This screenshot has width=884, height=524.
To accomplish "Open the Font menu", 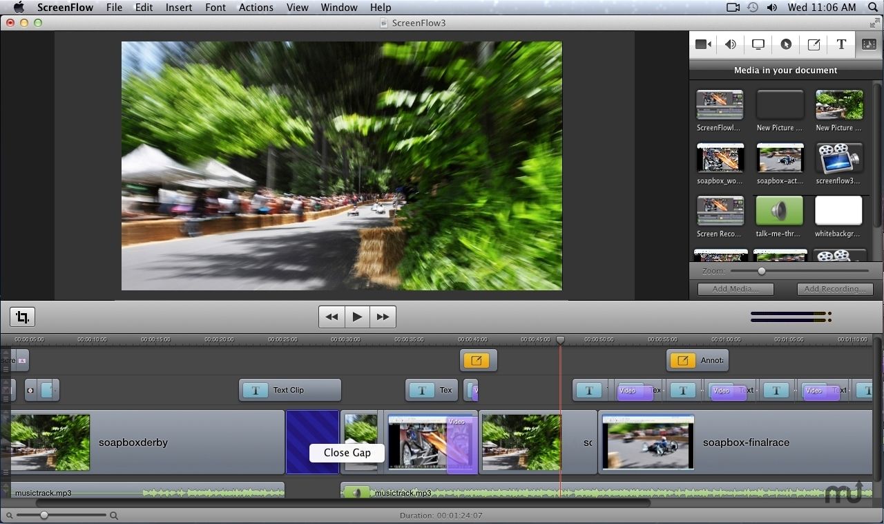I will click(x=215, y=7).
